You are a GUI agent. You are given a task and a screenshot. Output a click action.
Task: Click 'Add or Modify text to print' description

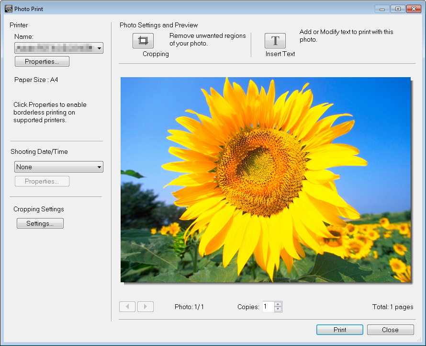tap(346, 35)
